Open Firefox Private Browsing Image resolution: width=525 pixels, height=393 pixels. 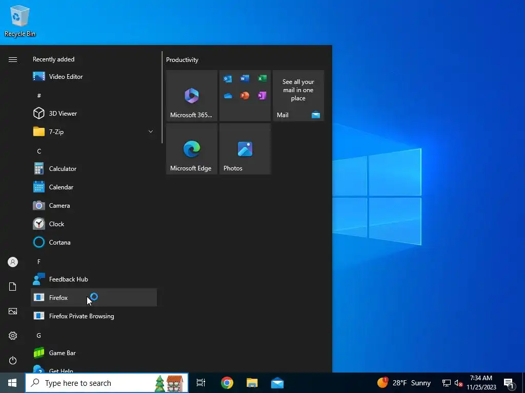point(94,316)
